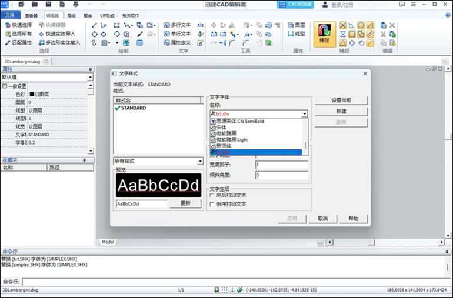
Task: Open the hatch tool dropdown arrow
Action: coord(109,43)
